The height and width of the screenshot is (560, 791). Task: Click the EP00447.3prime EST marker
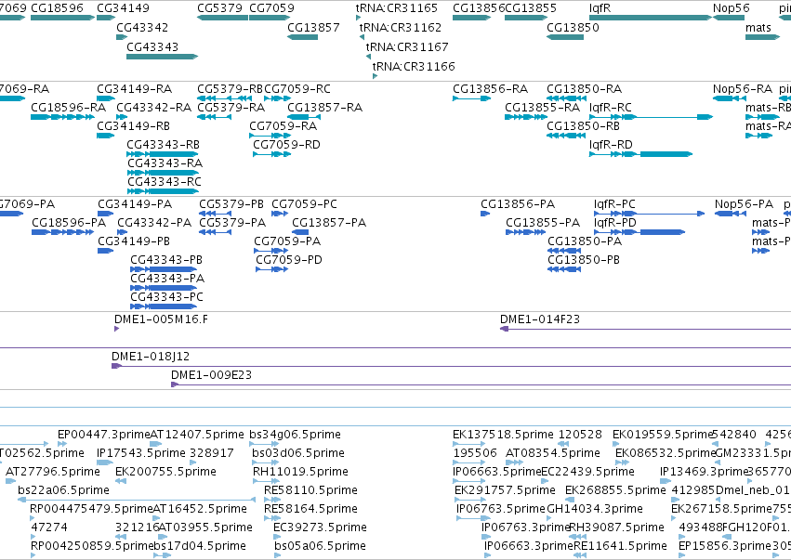tap(62, 444)
